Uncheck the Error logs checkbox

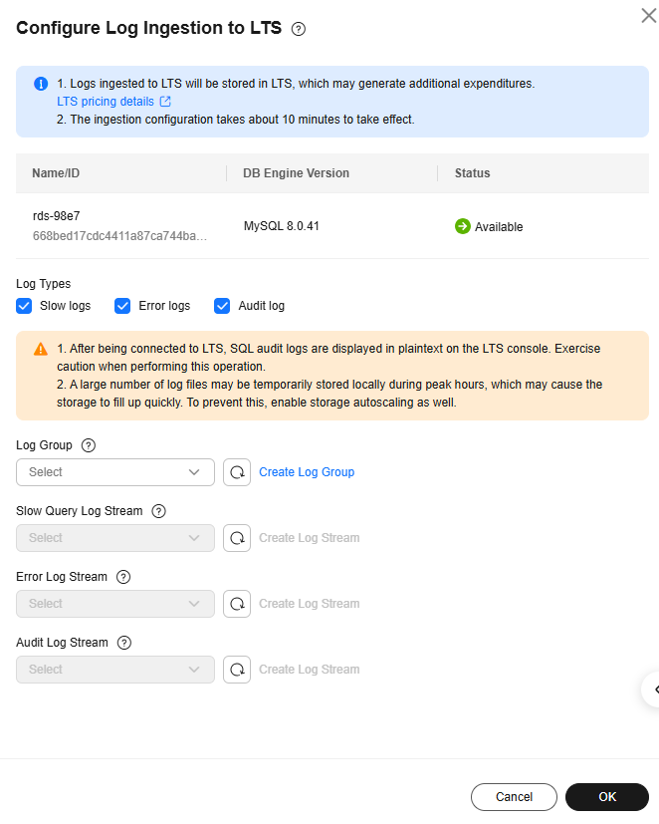[123, 306]
